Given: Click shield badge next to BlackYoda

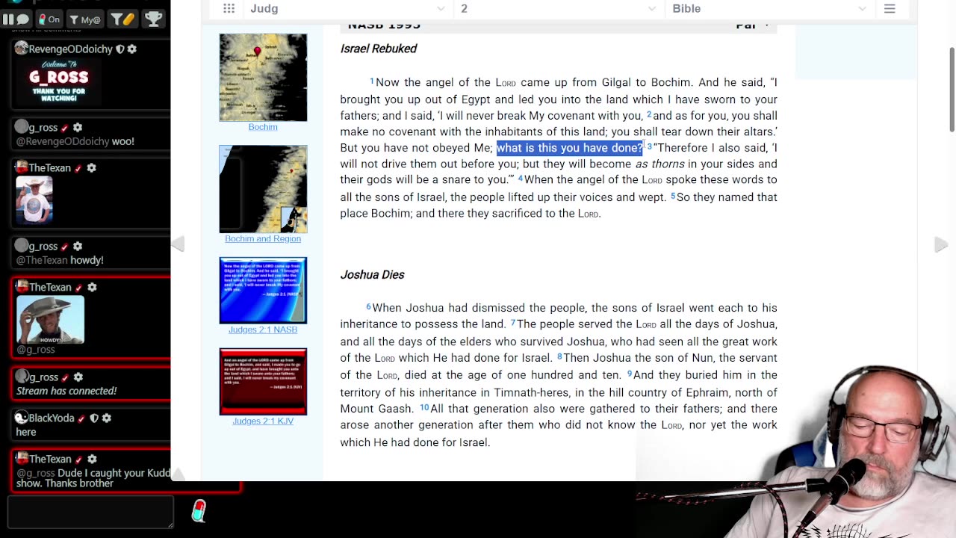Looking at the screenshot, I should coord(94,418).
